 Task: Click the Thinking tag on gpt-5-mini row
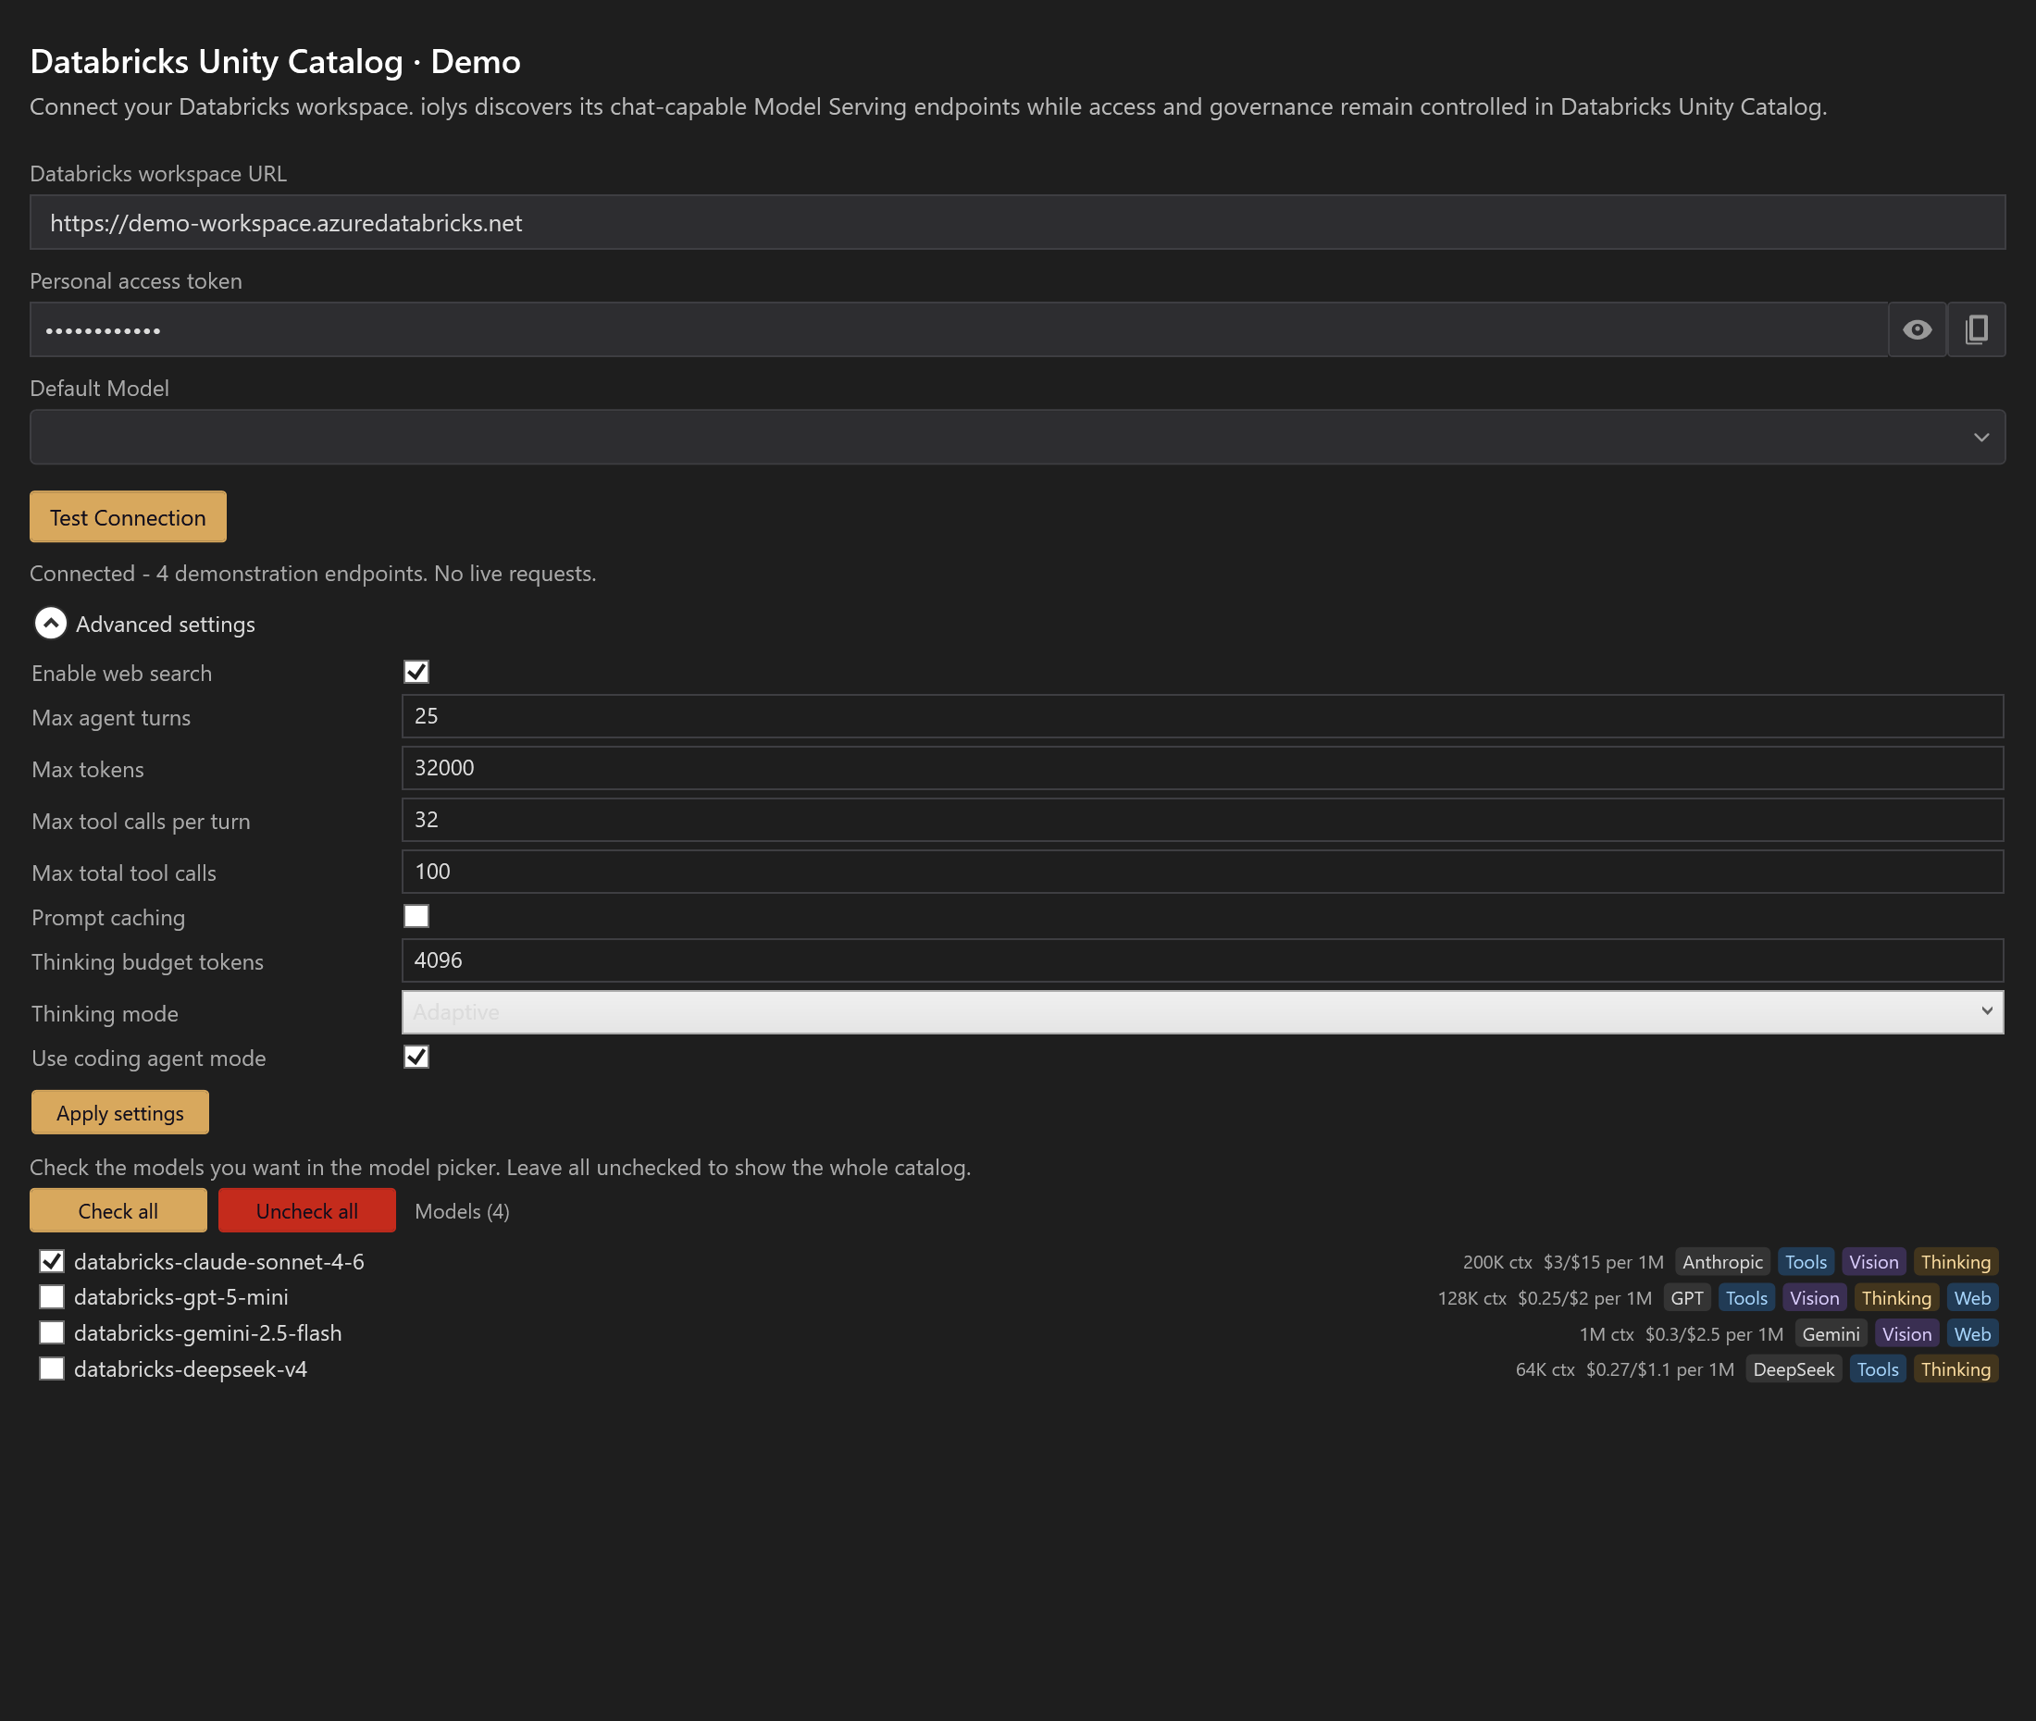tap(1895, 1297)
